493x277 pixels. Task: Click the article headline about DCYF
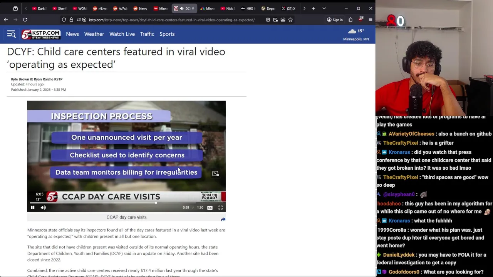[x=116, y=58]
